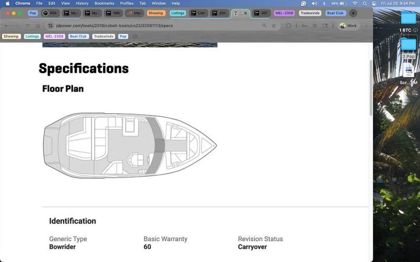Open the Tradewinds bookmark in bookmarks bar
Viewport: 420px width, 262px height.
pos(103,36)
